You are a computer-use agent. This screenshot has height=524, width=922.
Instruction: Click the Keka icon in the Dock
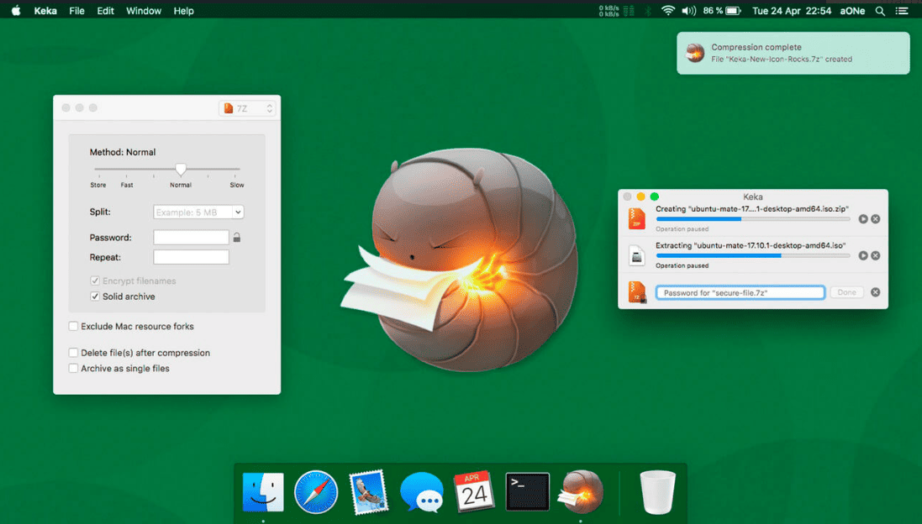tap(581, 492)
